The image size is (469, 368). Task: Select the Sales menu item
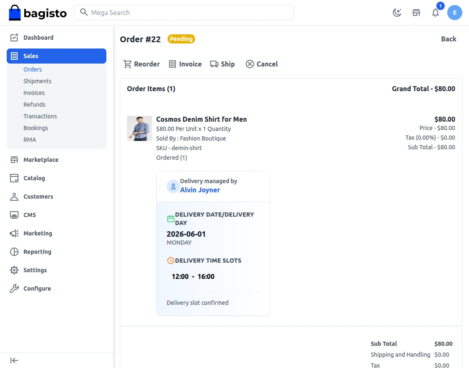[56, 56]
